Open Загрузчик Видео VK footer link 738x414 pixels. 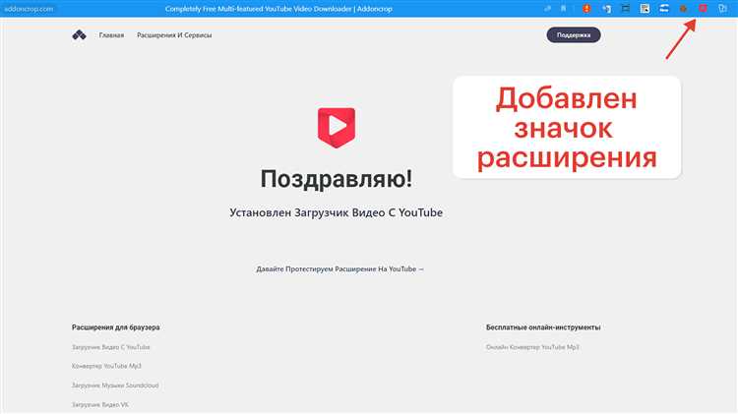pyautogui.click(x=100, y=404)
